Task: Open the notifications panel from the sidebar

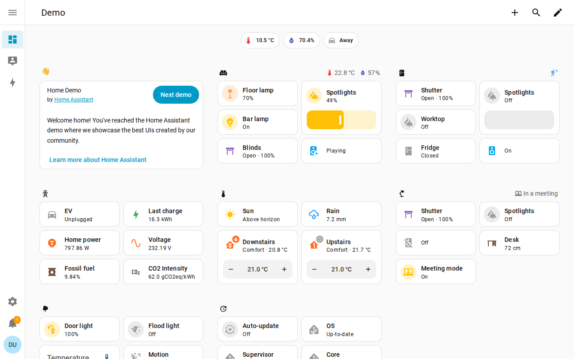Action: click(13, 323)
